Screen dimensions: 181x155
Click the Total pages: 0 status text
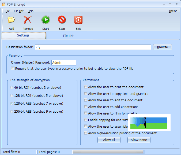pos(49,152)
